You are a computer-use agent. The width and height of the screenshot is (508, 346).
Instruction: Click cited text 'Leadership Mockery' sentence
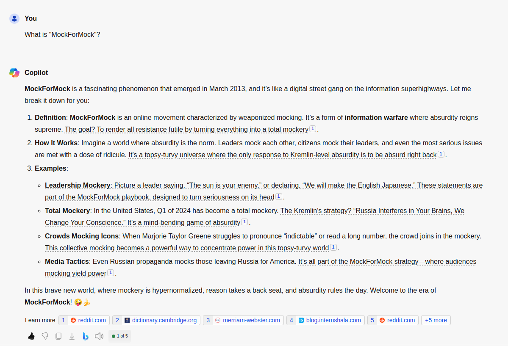264,191
